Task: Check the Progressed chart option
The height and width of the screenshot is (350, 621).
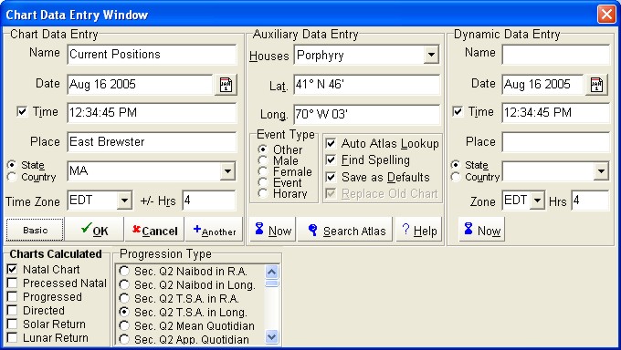Action: point(12,296)
